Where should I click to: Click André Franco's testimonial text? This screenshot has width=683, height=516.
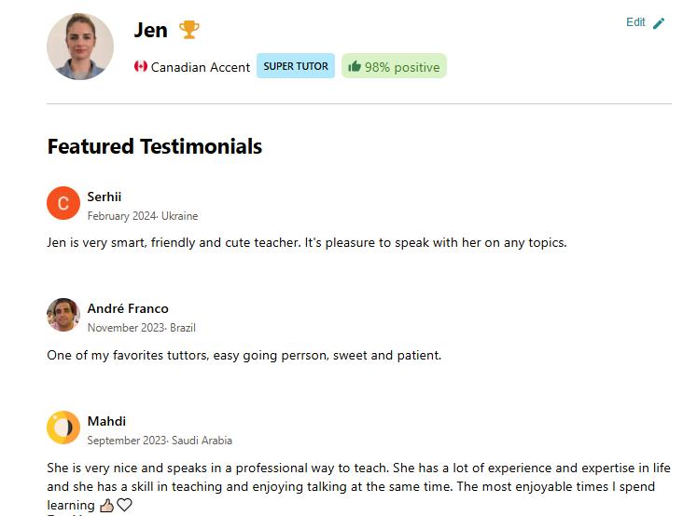pyautogui.click(x=244, y=355)
